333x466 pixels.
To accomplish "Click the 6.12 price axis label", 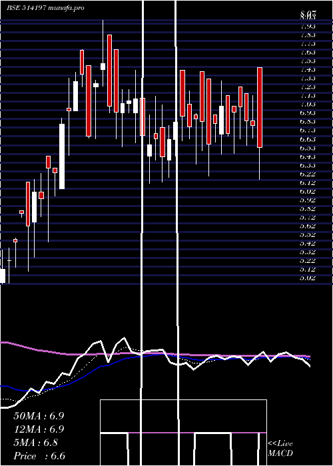I will 308,182.
